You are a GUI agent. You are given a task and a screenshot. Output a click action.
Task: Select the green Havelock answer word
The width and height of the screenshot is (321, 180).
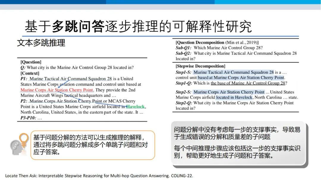pos(136,107)
